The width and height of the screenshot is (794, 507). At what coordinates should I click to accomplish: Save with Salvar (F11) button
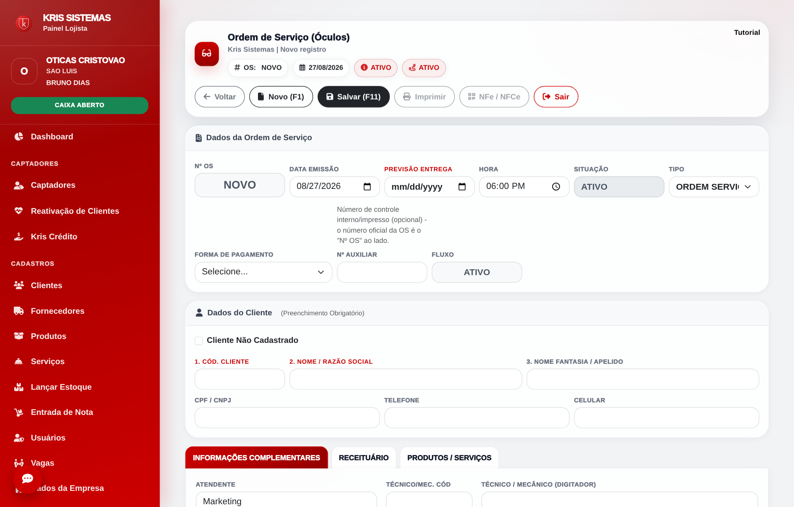(354, 96)
